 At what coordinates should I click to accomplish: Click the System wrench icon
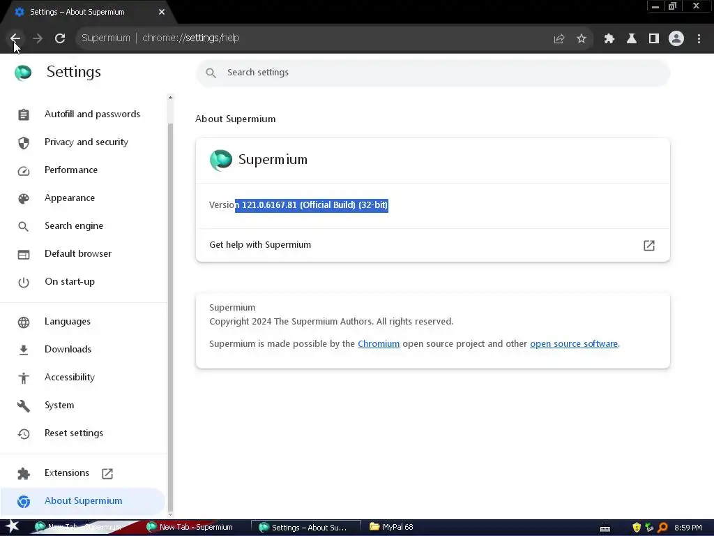[x=24, y=405]
